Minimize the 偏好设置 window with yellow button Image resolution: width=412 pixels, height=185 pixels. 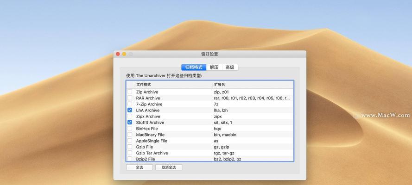[x=124, y=54]
